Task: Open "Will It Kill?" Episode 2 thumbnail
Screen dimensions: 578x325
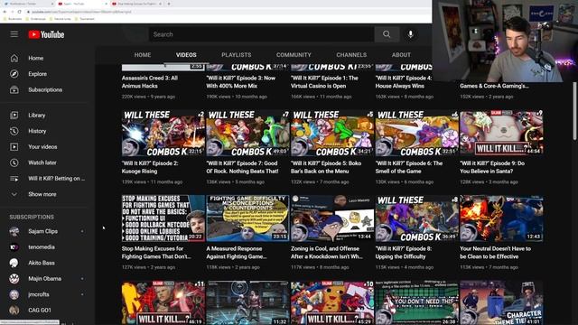Action: coord(163,134)
